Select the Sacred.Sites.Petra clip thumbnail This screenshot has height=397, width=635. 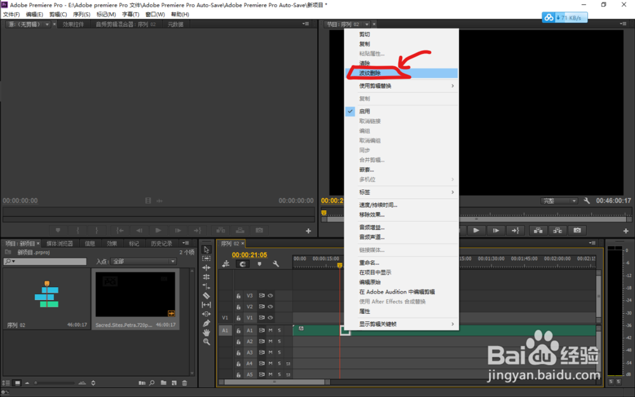(135, 295)
